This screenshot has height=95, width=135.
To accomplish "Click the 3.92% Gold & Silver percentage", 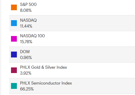I will tap(26, 73).
